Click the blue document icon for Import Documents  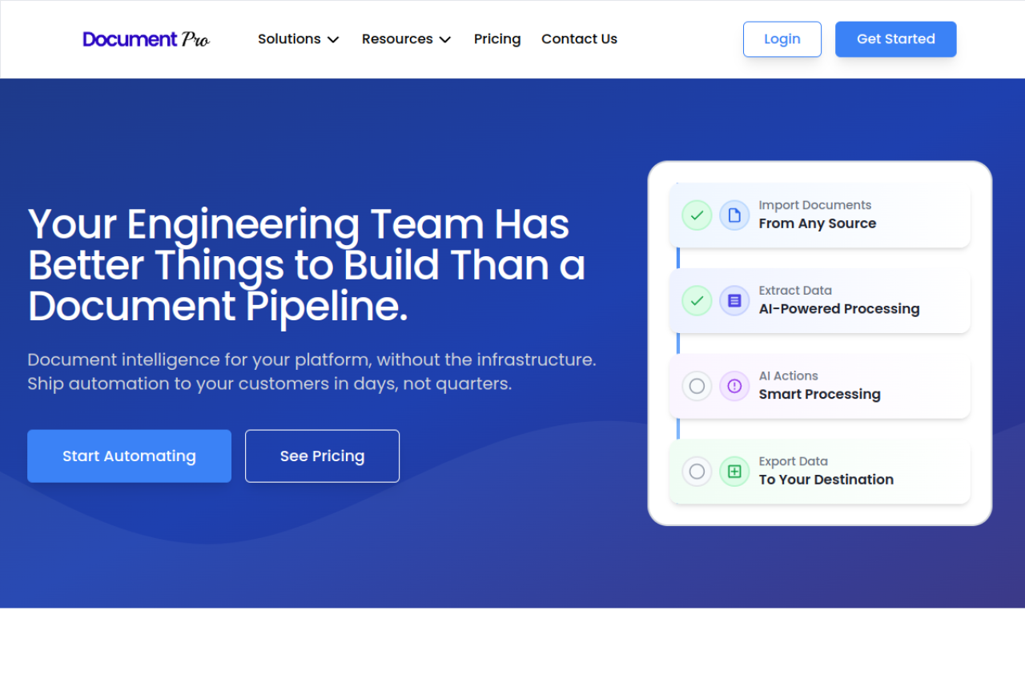734,215
